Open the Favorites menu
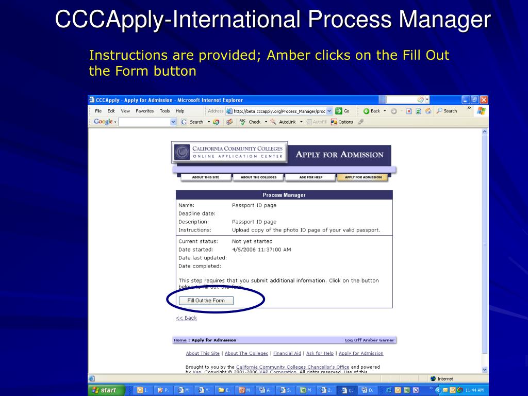Image resolution: width=528 pixels, height=396 pixels. click(144, 111)
